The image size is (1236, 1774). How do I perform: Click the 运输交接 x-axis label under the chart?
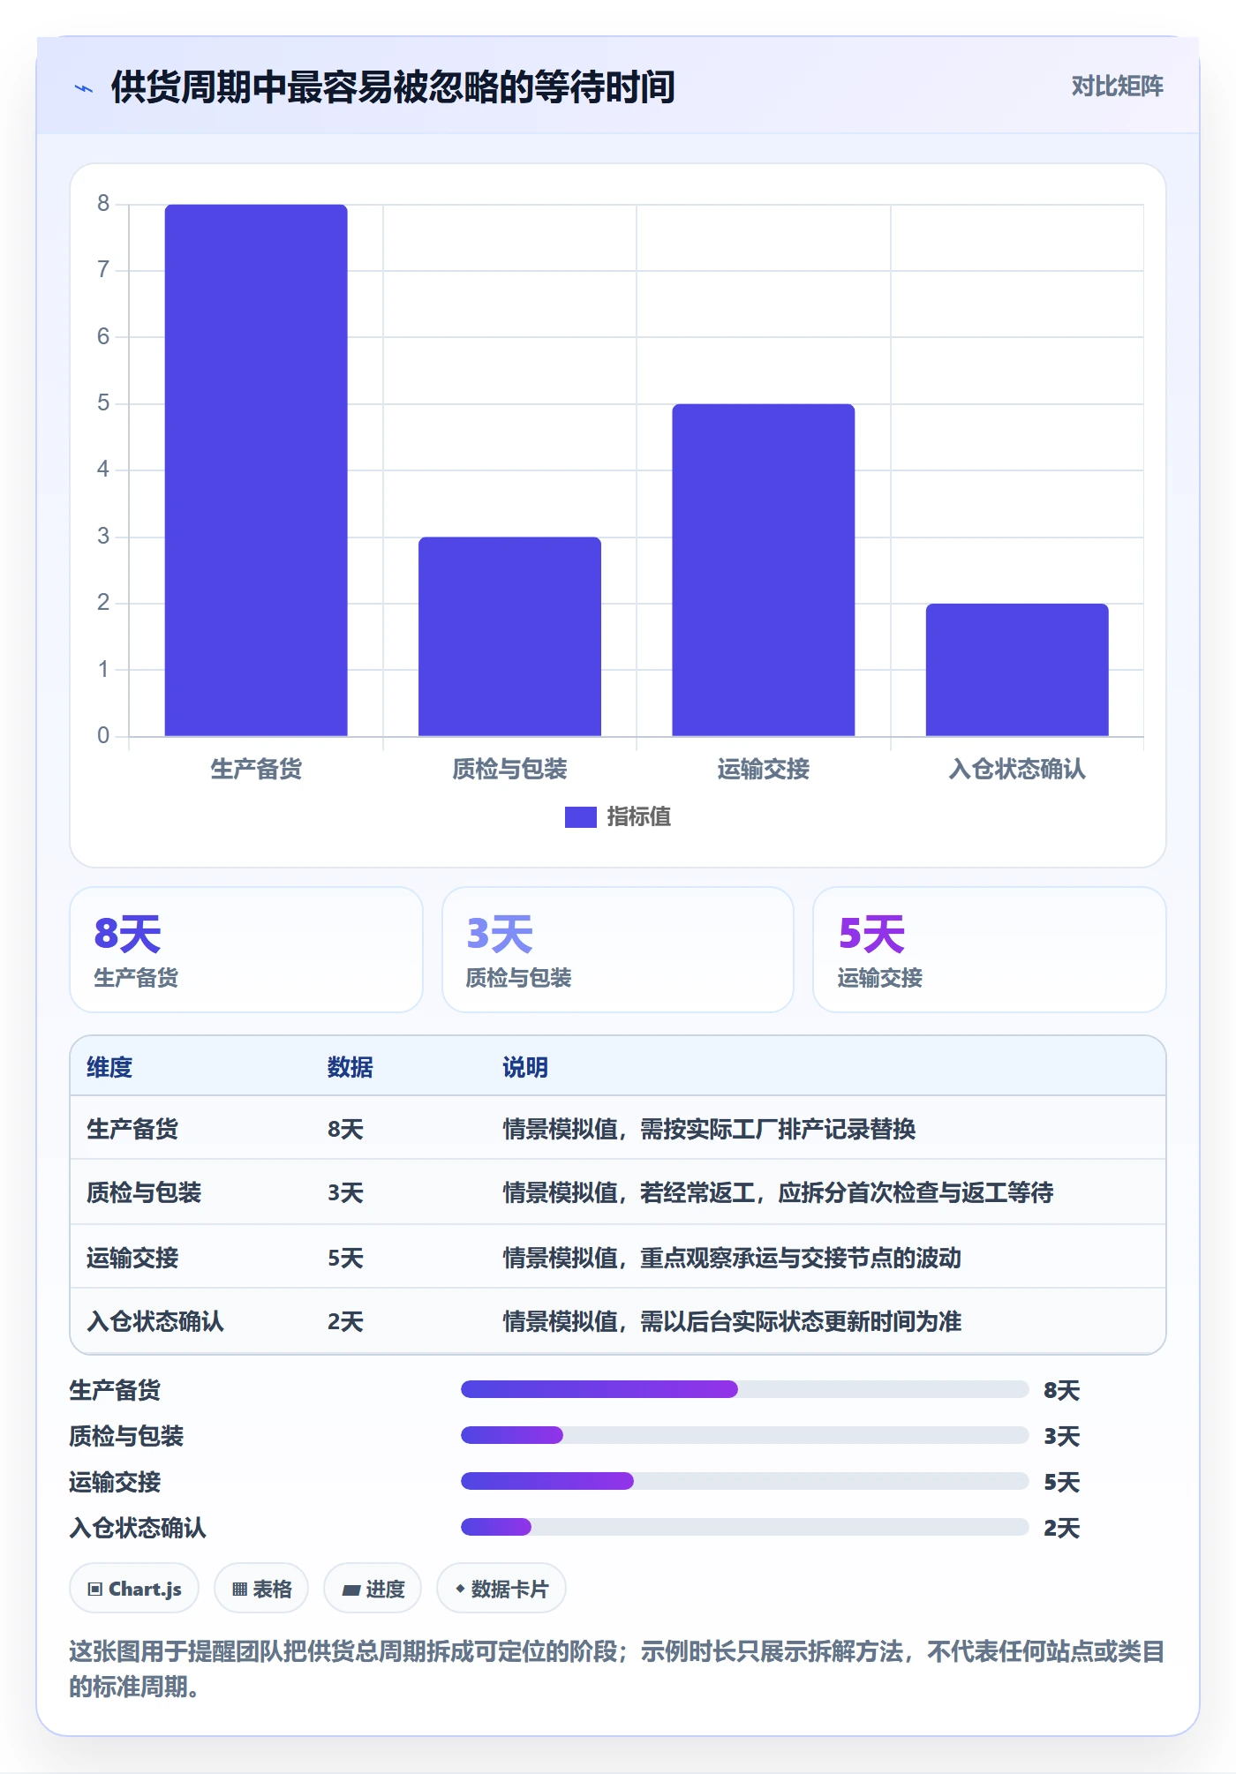(764, 770)
